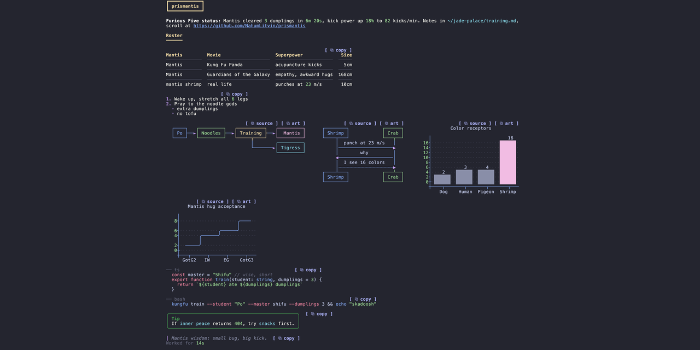The image size is (700, 350).
Task: Click the pink Shrimp bar in Color receptors
Action: 508,162
